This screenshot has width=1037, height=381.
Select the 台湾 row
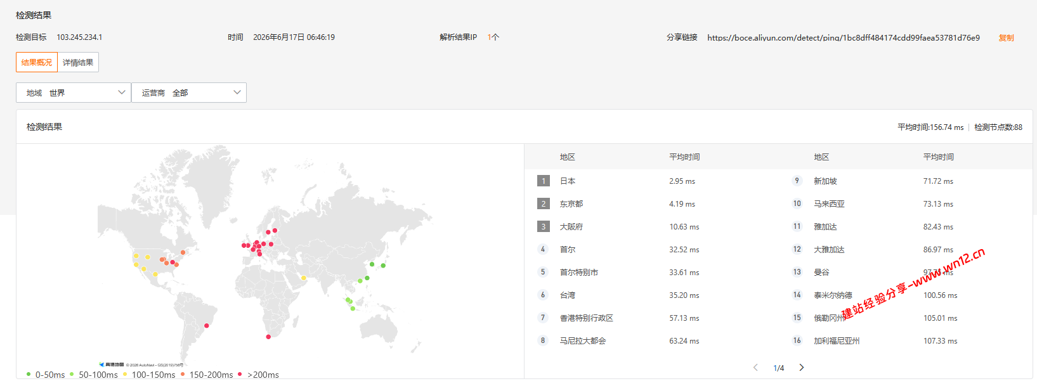tap(651, 295)
